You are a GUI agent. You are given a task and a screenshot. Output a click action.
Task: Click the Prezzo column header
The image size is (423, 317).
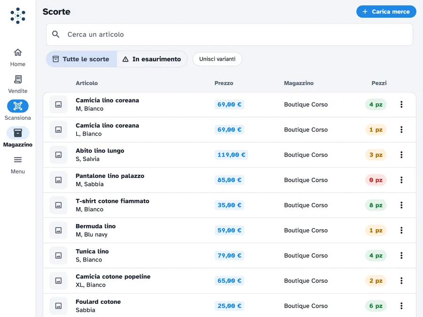224,83
